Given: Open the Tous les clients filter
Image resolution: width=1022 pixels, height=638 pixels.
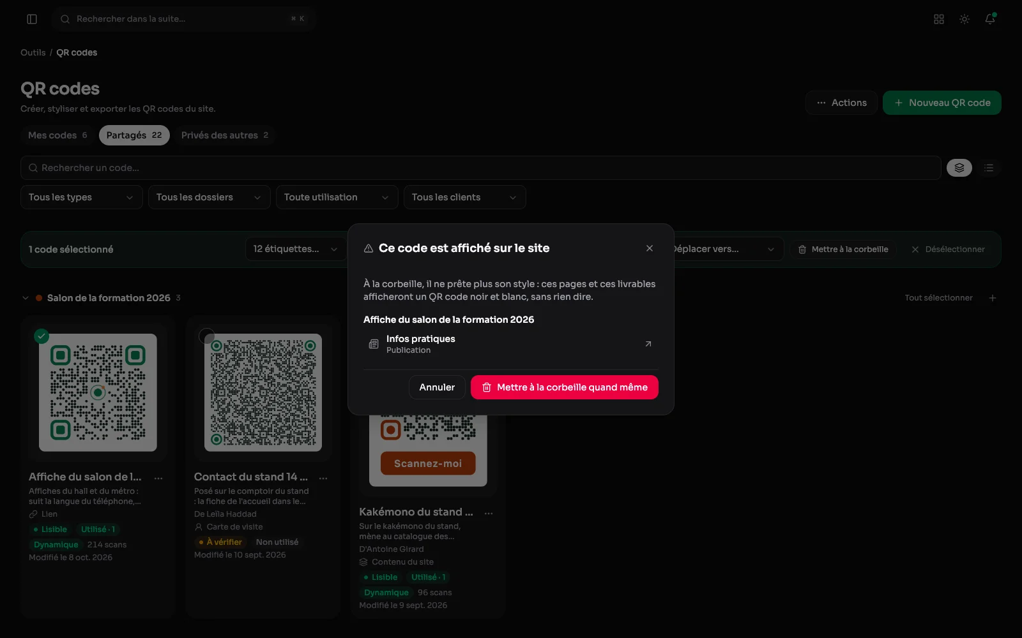Looking at the screenshot, I should pos(464,197).
